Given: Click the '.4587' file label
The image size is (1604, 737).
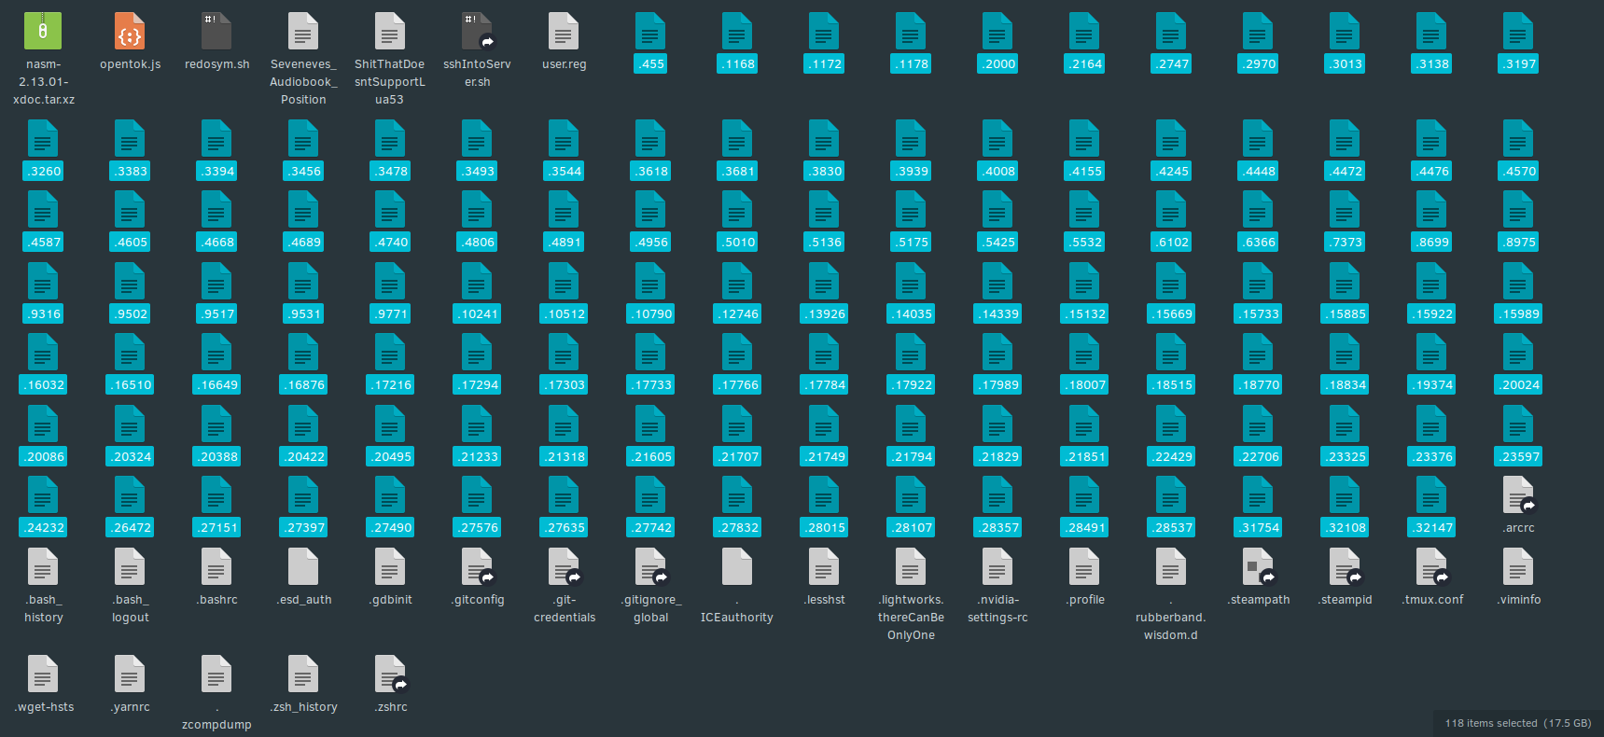Looking at the screenshot, I should (x=43, y=243).
